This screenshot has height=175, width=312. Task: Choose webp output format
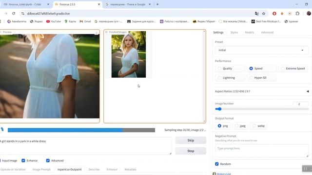(x=258, y=126)
